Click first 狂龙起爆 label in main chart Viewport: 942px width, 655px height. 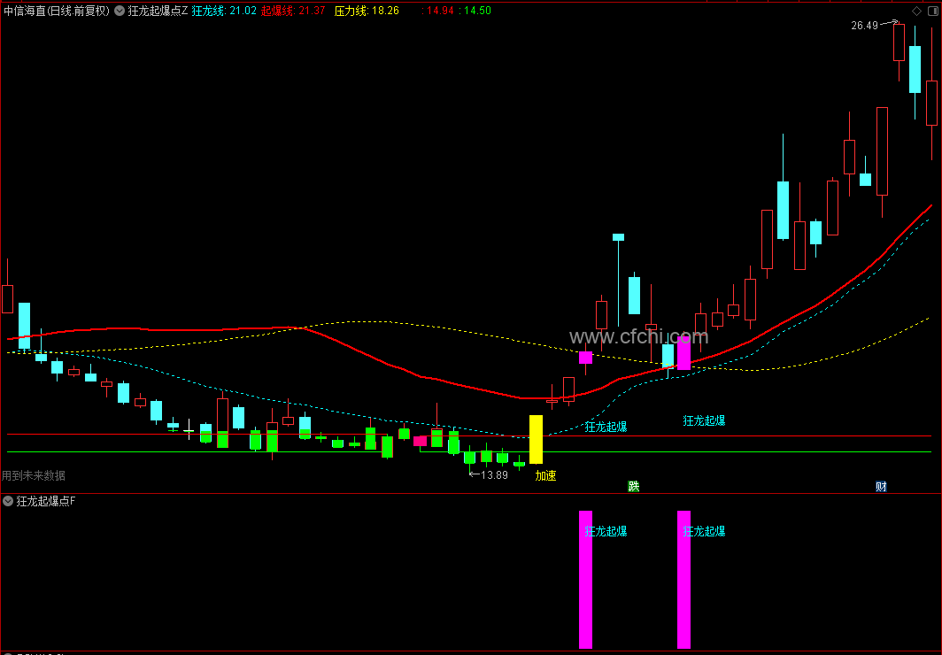coord(606,427)
